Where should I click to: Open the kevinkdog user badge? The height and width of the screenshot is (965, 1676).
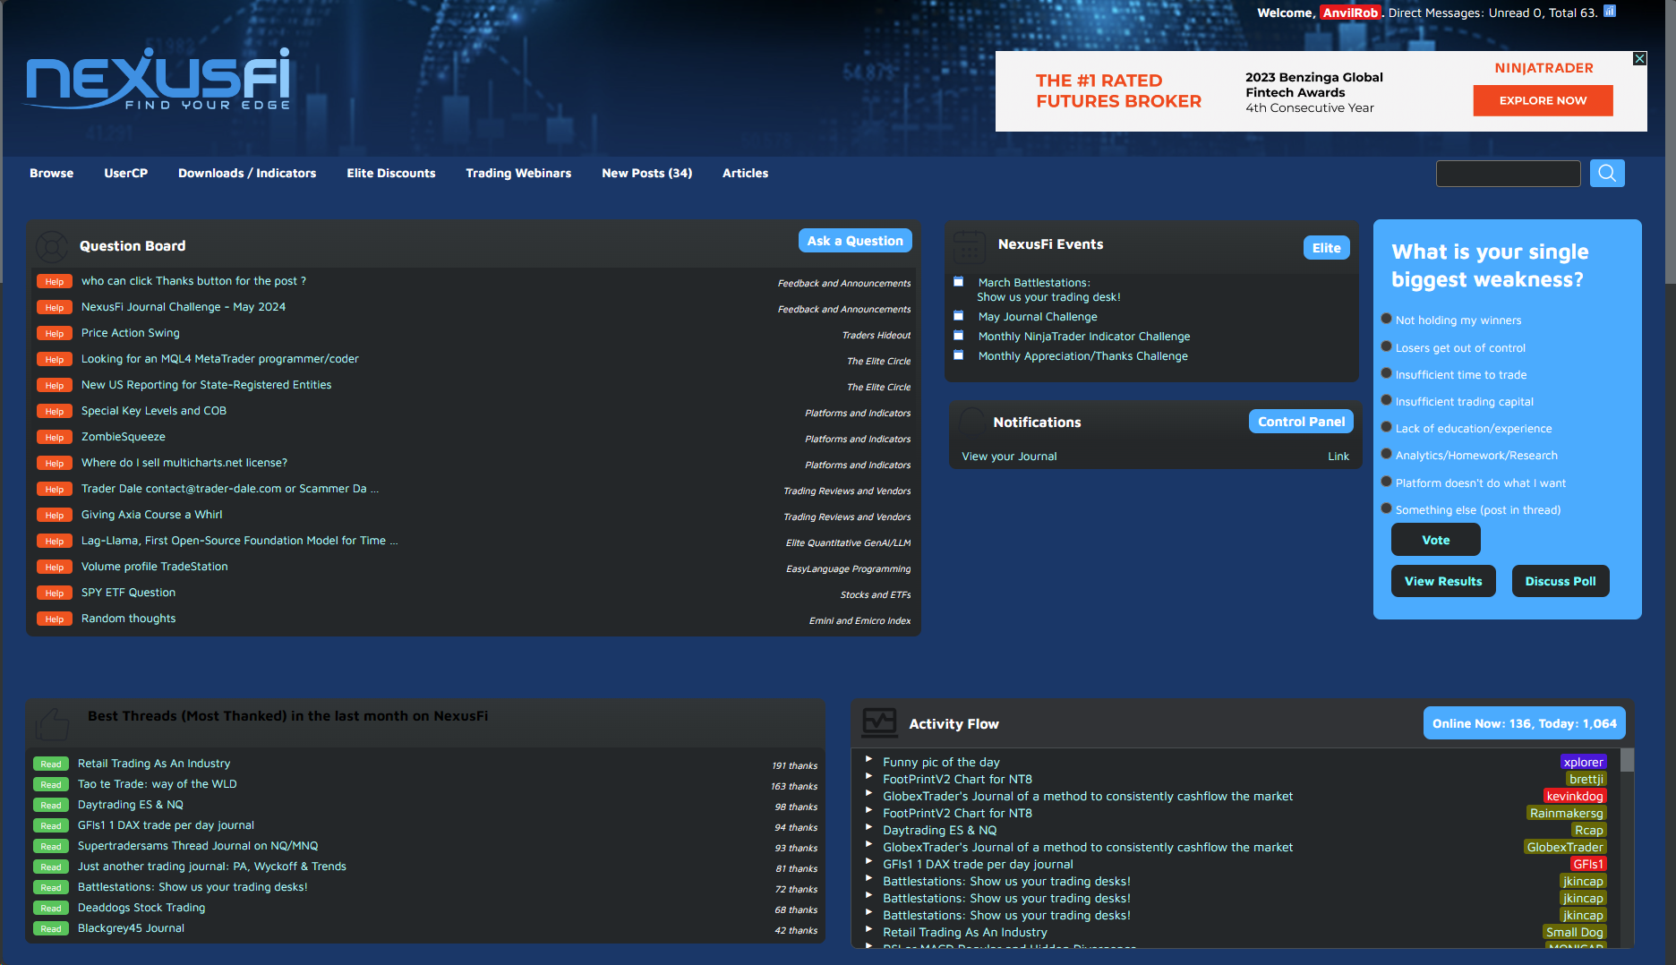click(1575, 796)
